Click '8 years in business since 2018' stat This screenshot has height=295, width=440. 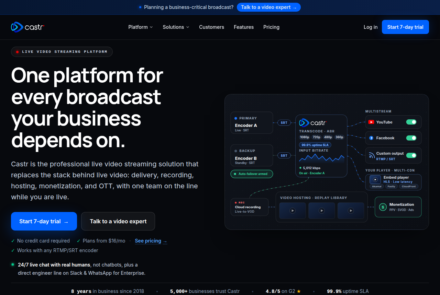pos(108,291)
